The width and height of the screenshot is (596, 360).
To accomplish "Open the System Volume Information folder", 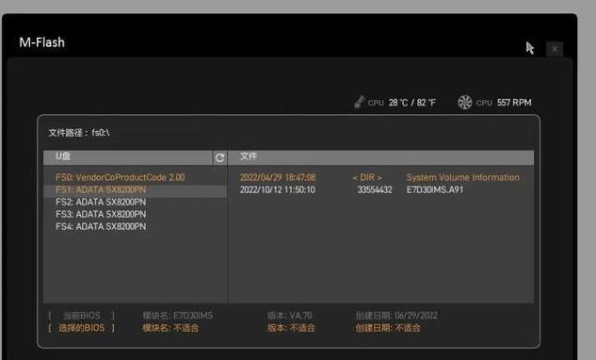I will [462, 177].
